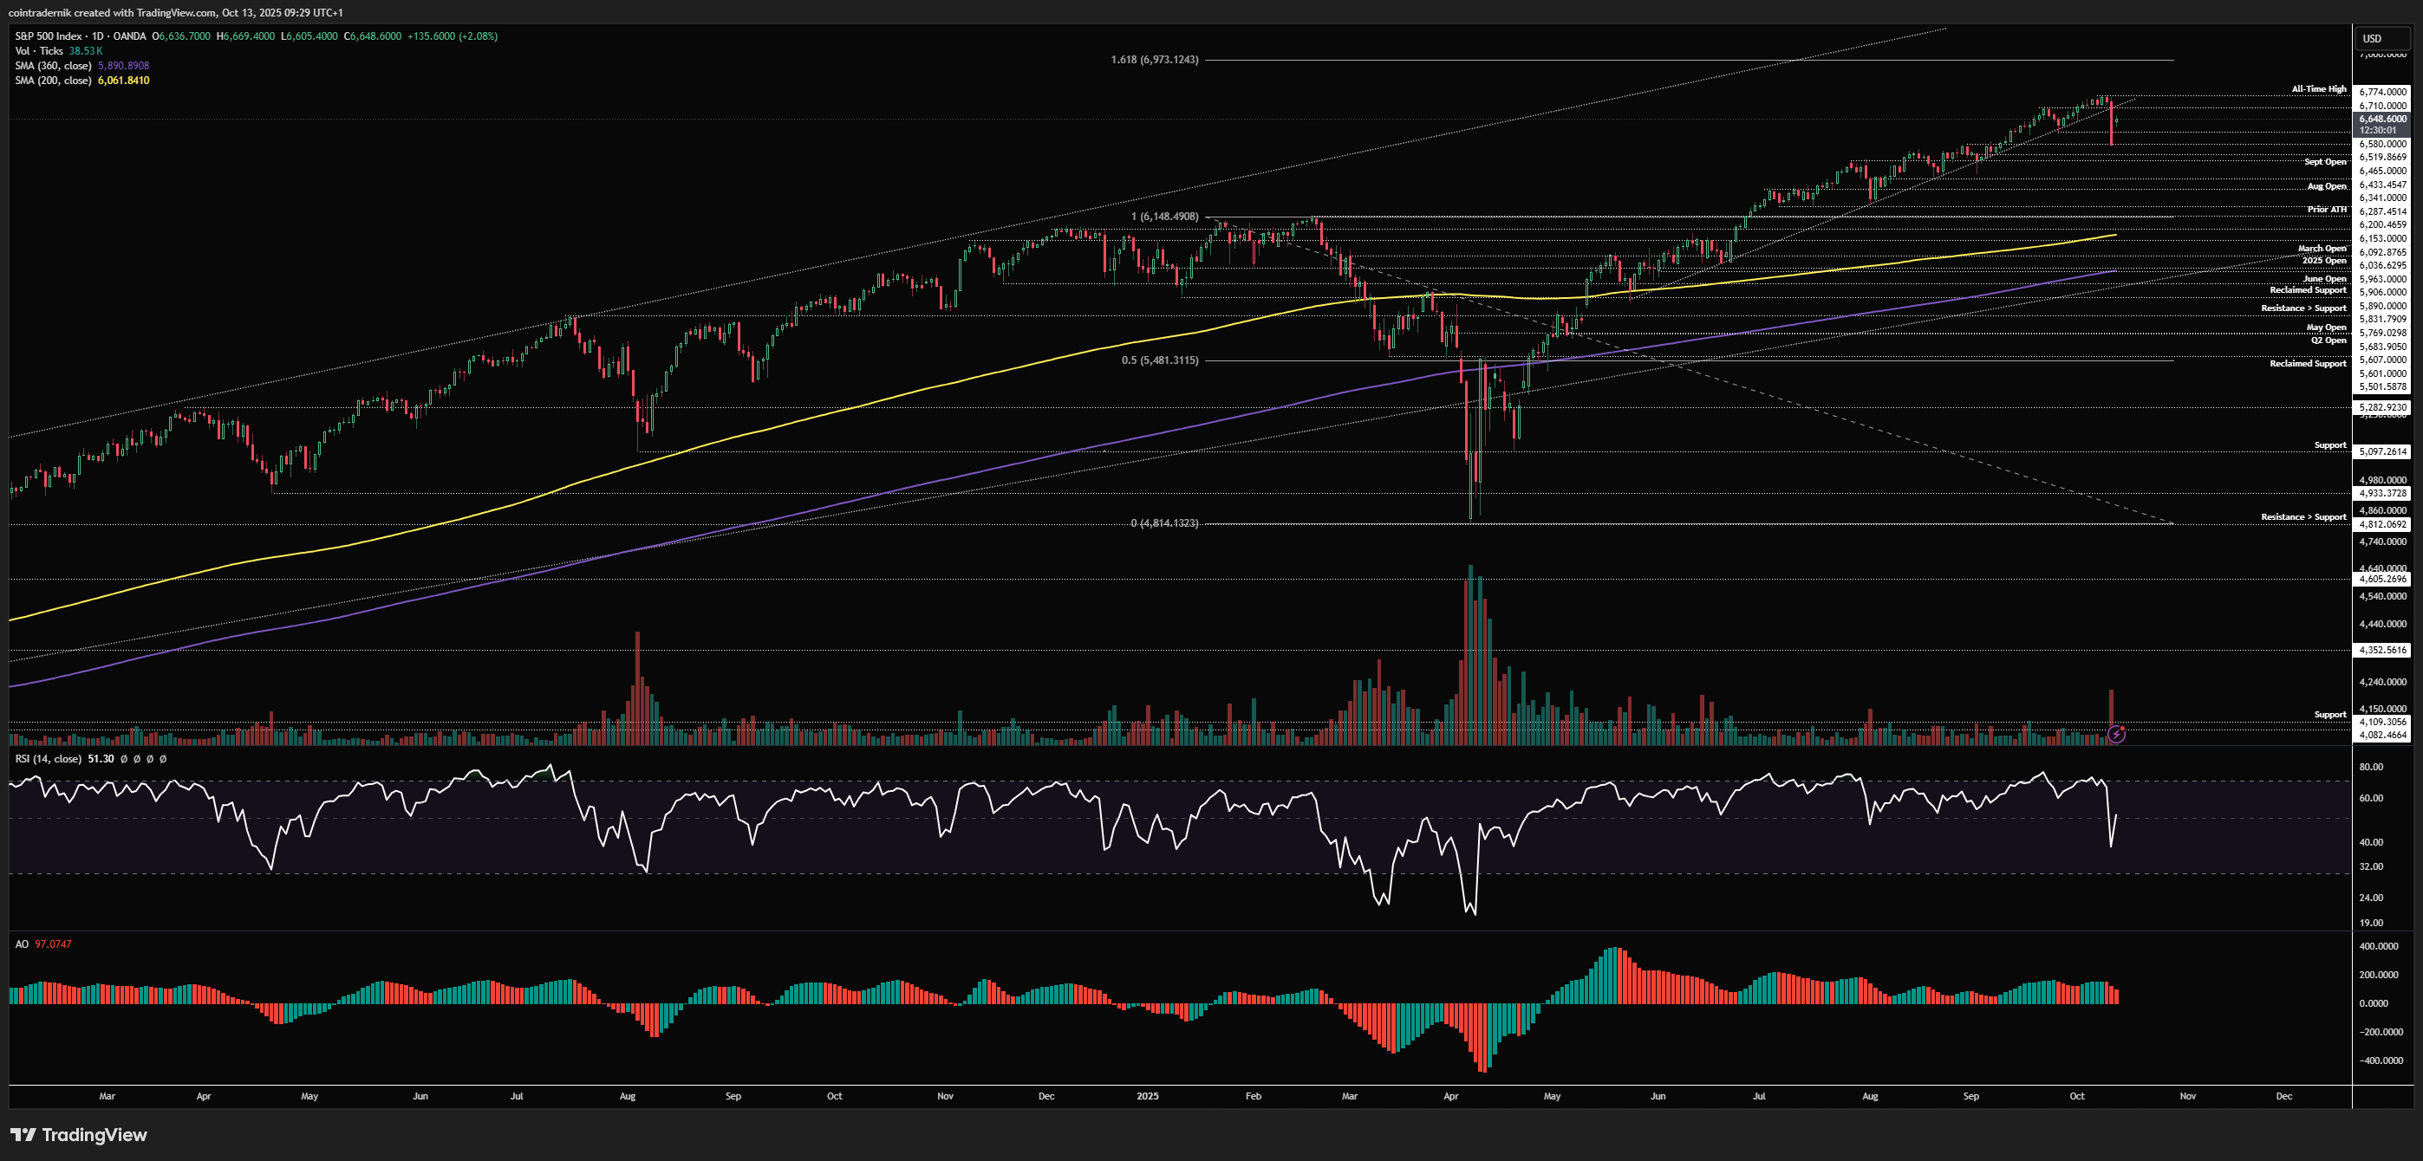The height and width of the screenshot is (1161, 2423).
Task: Click the current price label 6,648.6000
Action: point(2382,120)
